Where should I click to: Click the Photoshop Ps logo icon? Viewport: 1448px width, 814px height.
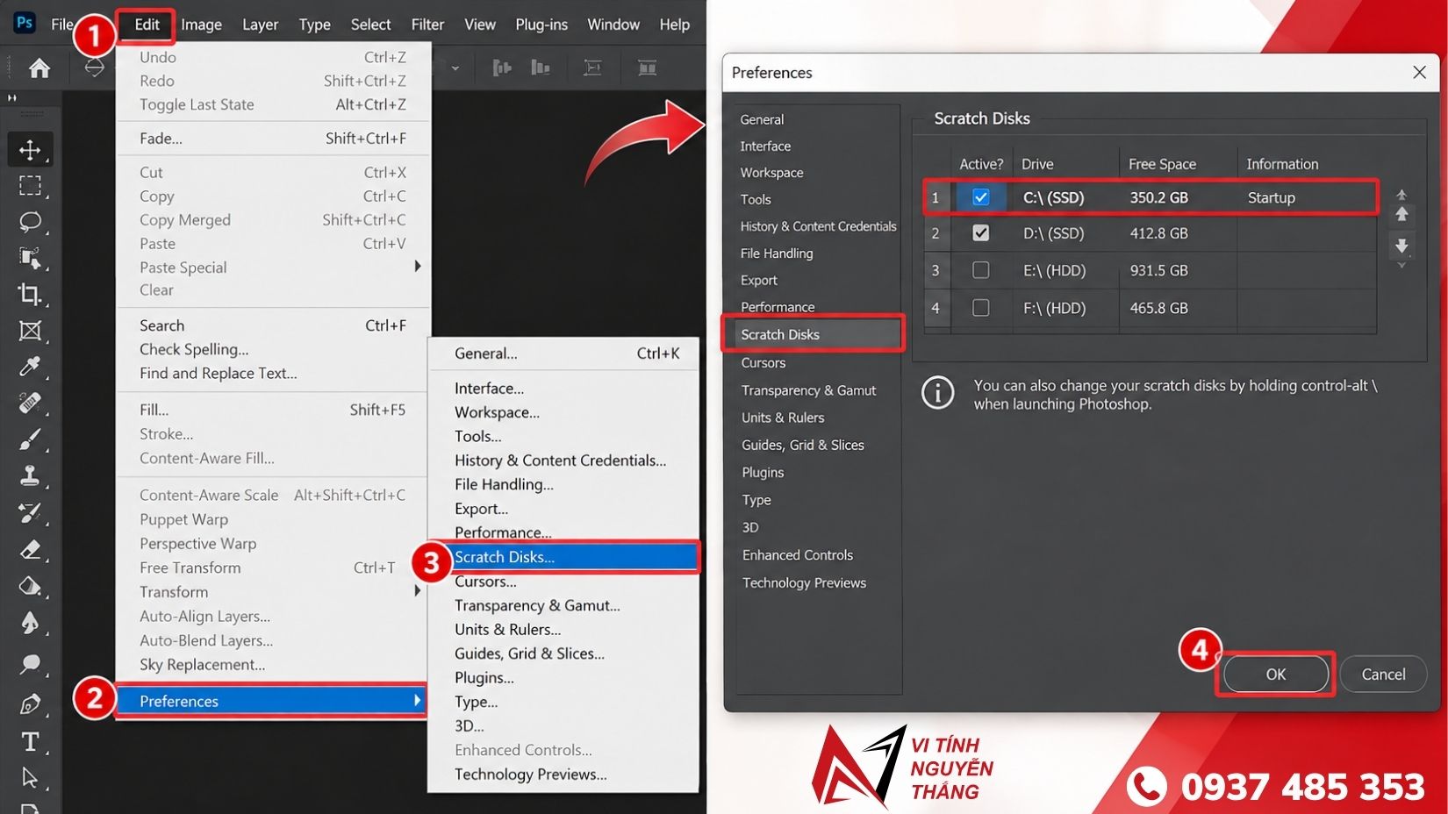tap(24, 23)
